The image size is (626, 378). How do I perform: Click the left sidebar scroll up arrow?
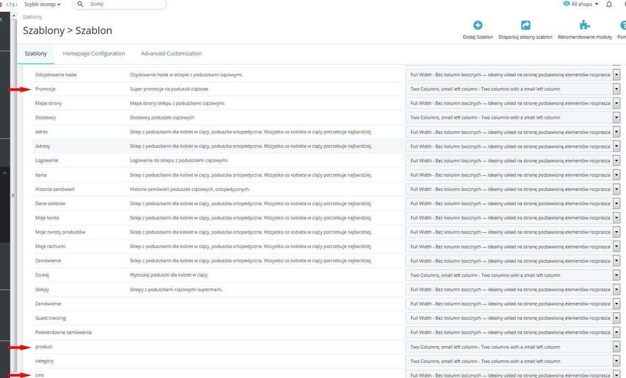(14, 16)
